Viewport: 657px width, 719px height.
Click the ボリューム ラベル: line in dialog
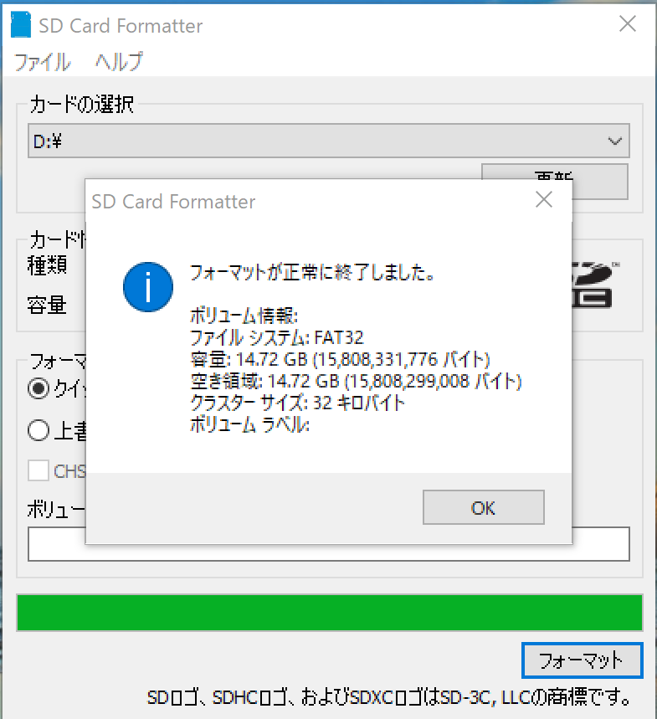[249, 425]
